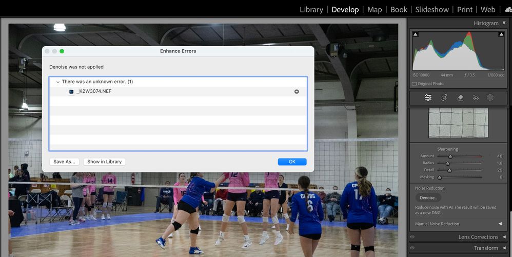Click the Detail value 25
The image size is (512, 257).
point(500,170)
